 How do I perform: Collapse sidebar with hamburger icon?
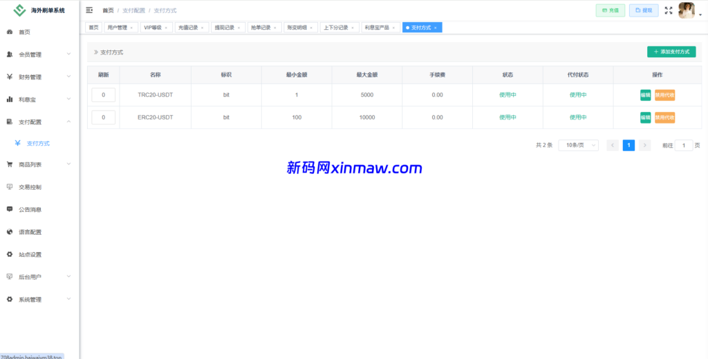coord(89,10)
